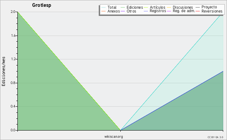Click the 0.8 y-axis value
Viewport: 227px width, 140px height.
(13, 83)
